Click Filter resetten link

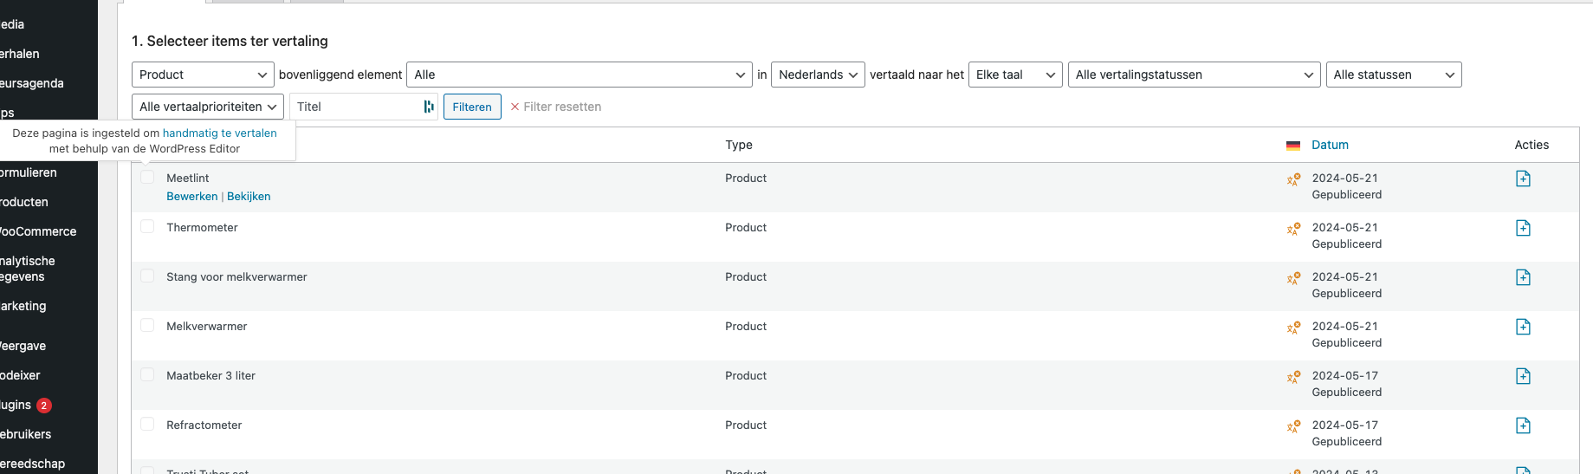coord(555,107)
